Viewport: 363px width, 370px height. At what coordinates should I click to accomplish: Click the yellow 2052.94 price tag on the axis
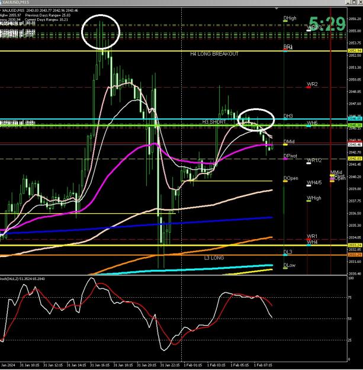[355, 51]
